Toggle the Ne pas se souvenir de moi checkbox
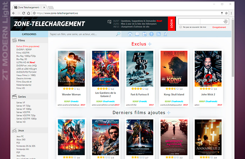The image size is (245, 159). pos(181,27)
